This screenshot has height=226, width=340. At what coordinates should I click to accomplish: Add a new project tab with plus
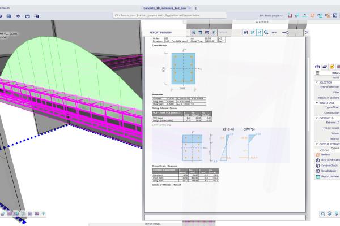(196, 8)
